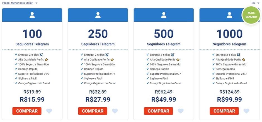Click the user icon on the 250 followers card
This screenshot has height=122, width=262.
pyautogui.click(x=98, y=15)
